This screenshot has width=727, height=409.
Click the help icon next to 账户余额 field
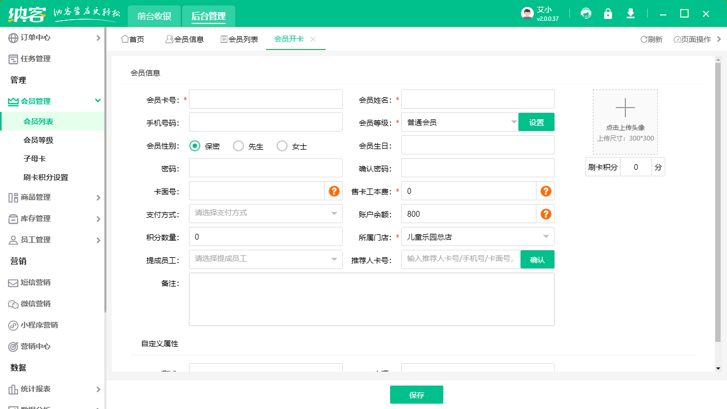coord(545,214)
